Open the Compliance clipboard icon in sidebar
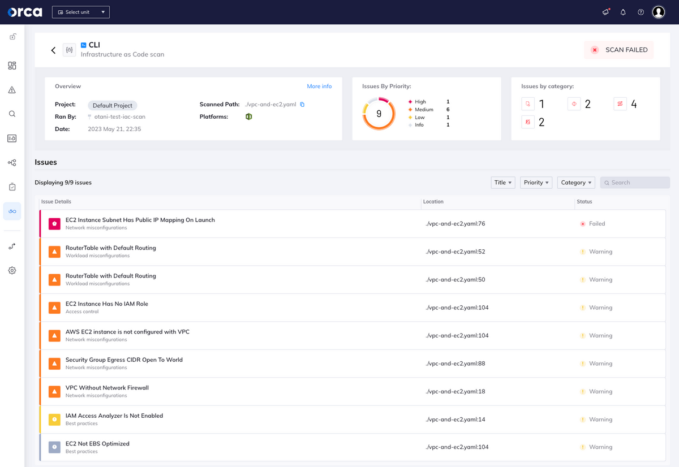 (11, 187)
